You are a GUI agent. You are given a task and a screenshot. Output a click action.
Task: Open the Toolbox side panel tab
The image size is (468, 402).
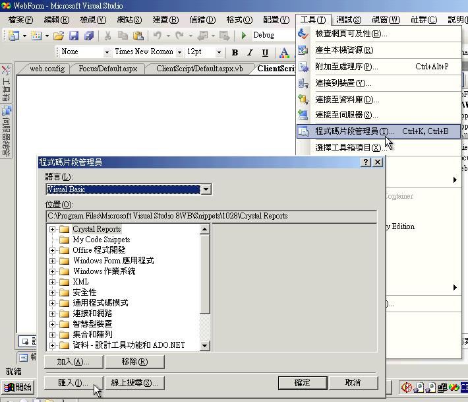coord(7,84)
